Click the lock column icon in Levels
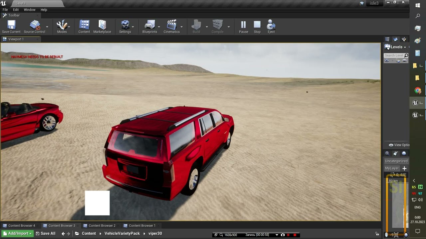The width and height of the screenshot is (426, 239). [398, 61]
